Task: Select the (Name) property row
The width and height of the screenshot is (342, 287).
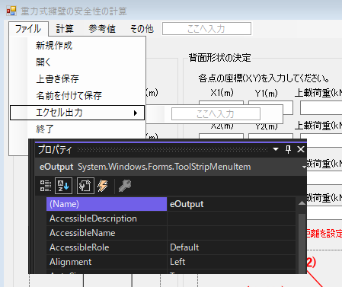Action: (x=107, y=204)
